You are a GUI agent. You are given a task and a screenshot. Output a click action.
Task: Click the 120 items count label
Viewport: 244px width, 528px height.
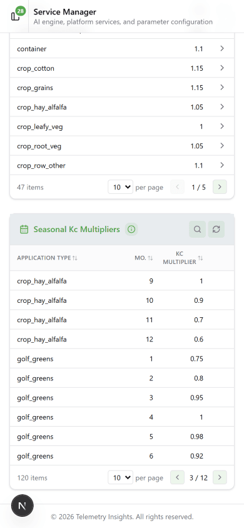[33, 478]
